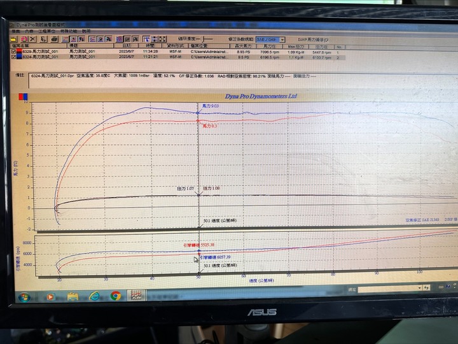Click the 扭力 1.07 label on graph

186,189
